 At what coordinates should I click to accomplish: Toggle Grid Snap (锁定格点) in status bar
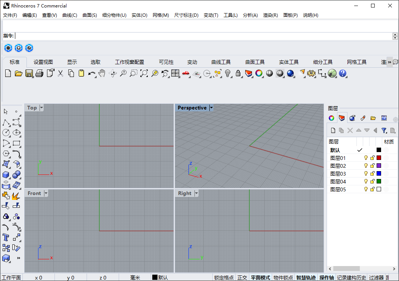224,277
